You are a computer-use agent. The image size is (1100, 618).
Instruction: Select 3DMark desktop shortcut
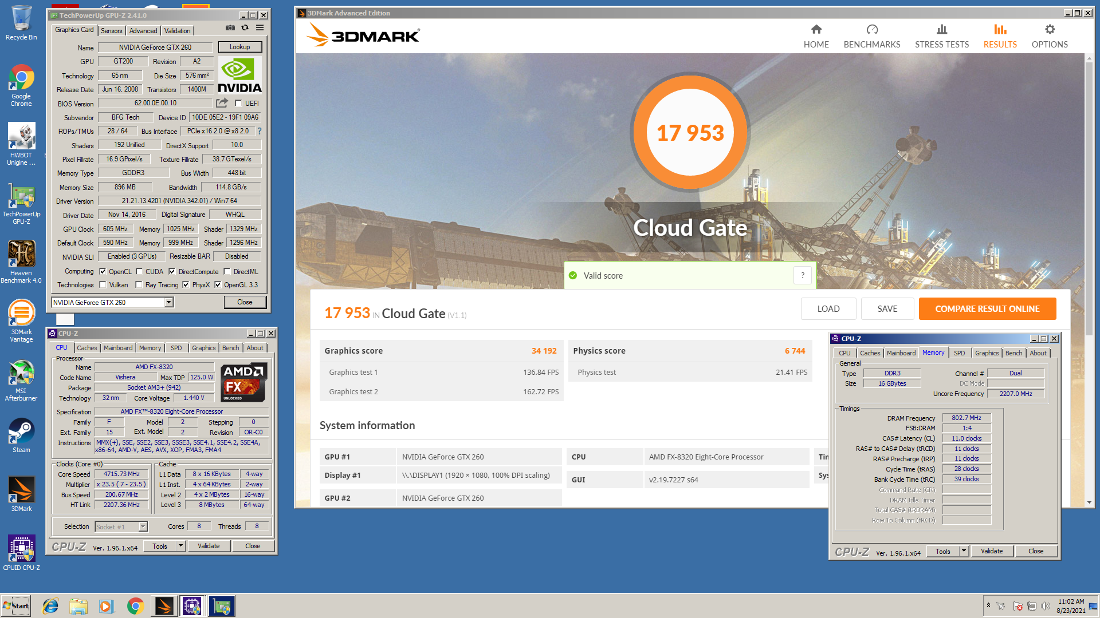coord(21,494)
